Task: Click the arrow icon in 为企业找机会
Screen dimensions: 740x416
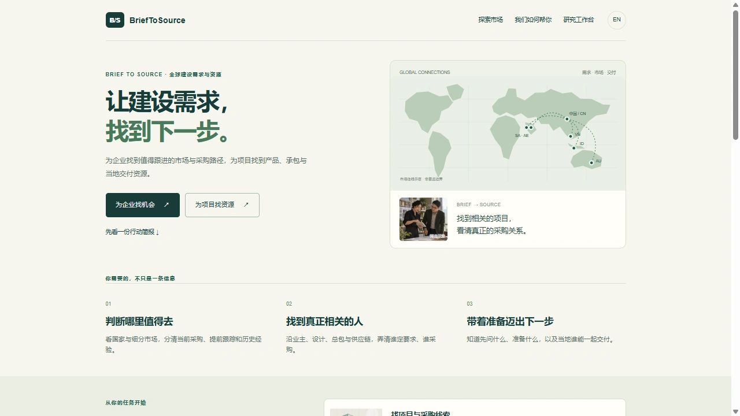Action: (x=166, y=205)
